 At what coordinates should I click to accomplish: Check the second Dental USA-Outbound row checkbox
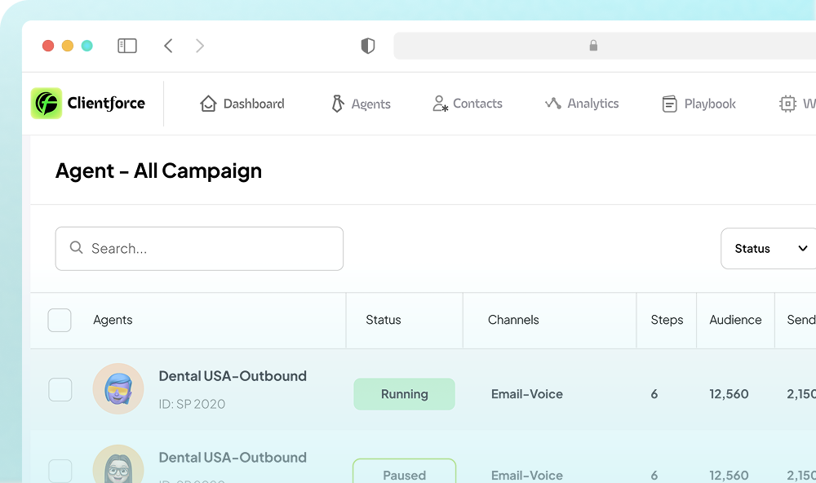tap(60, 471)
